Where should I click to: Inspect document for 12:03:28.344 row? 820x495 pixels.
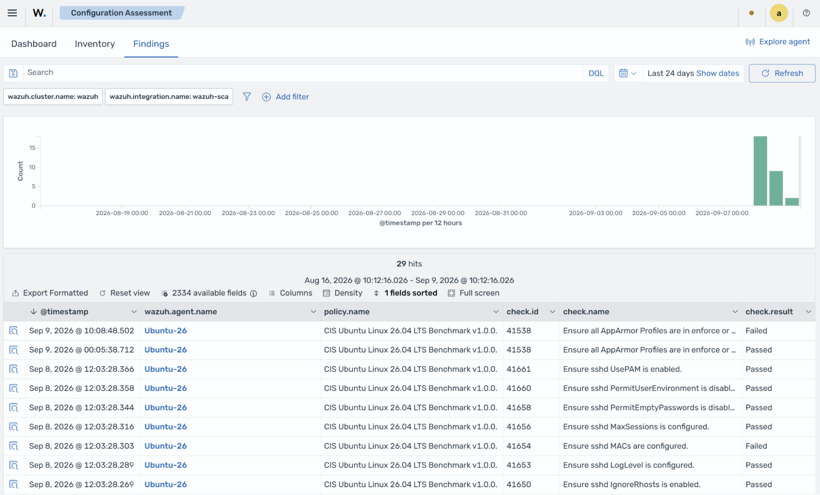(x=14, y=408)
